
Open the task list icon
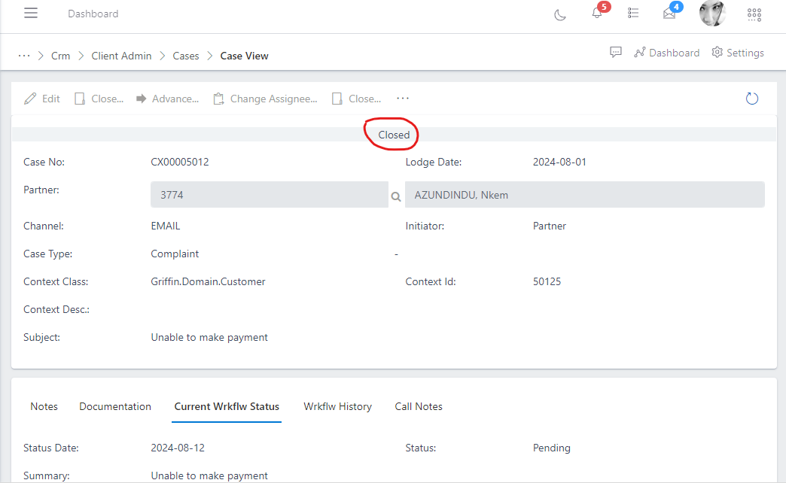point(633,14)
